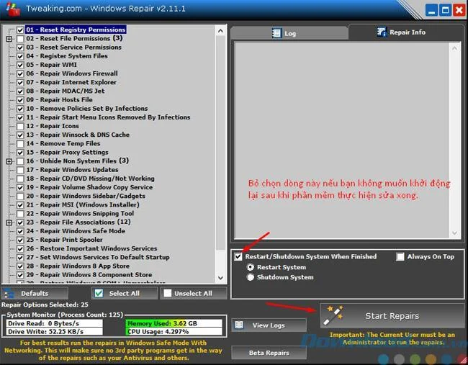The image size is (468, 365).
Task: Check 18 - Repair CD/DVD Missing/Not Working box
Action: click(x=20, y=179)
